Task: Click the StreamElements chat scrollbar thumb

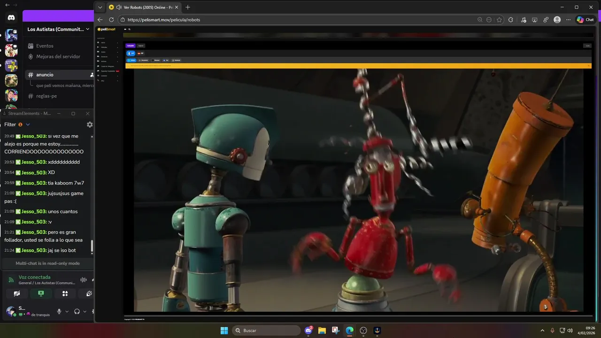Action: click(92, 246)
